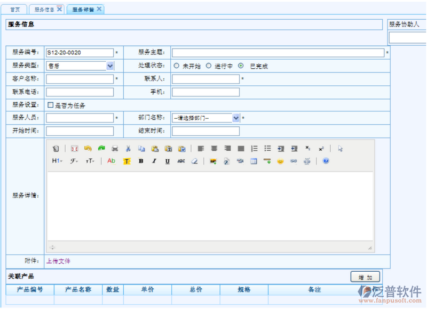
Task: Expand the 部门名称 department dropdown
Action: coord(236,118)
